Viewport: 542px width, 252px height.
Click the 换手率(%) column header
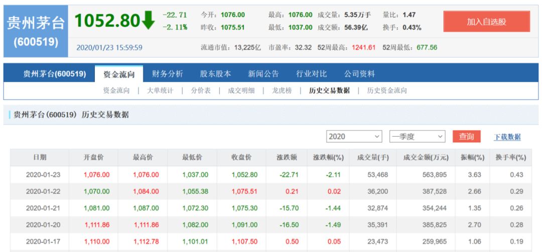pyautogui.click(x=510, y=157)
